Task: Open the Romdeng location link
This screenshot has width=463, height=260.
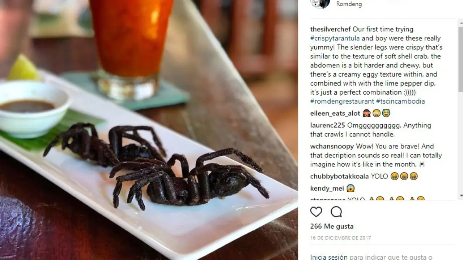Action: (349, 4)
